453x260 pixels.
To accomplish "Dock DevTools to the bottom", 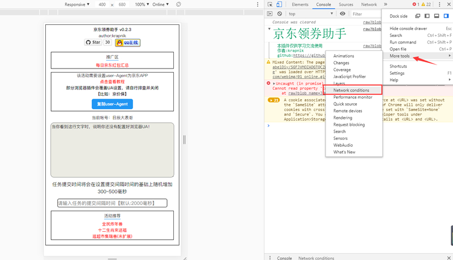I will point(437,16).
